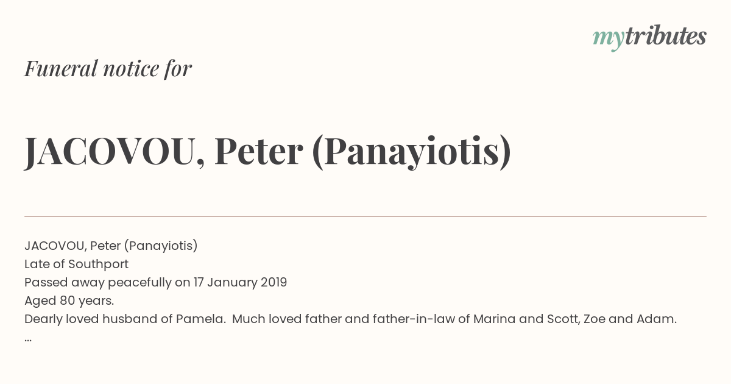Click "(Panayiotis)" in the large title
This screenshot has width=731, height=384.
pyautogui.click(x=411, y=152)
